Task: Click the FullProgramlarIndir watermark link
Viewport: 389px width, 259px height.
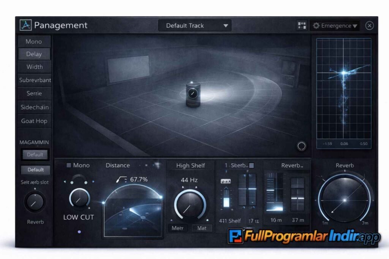Action: point(300,236)
